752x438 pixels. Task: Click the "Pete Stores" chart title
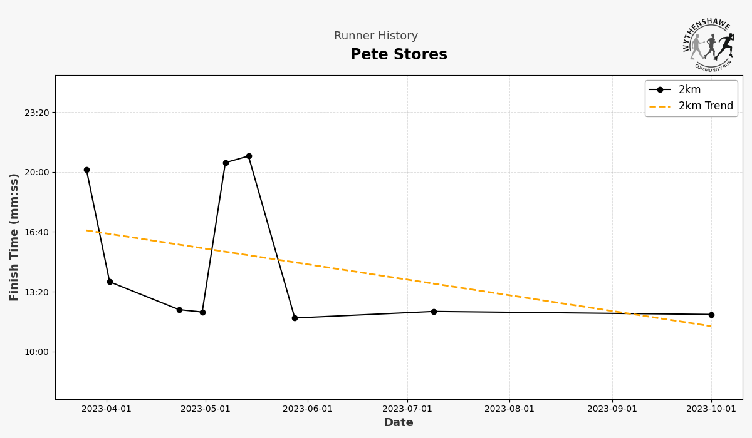coord(399,54)
